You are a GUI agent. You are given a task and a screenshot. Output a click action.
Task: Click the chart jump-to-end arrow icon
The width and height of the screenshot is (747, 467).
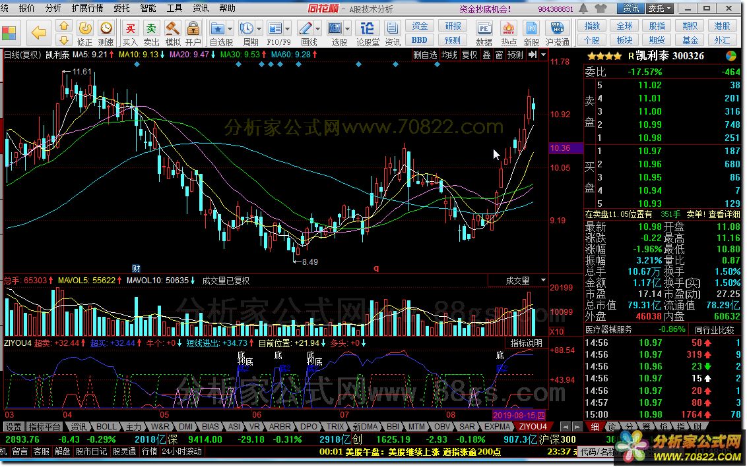[533, 55]
